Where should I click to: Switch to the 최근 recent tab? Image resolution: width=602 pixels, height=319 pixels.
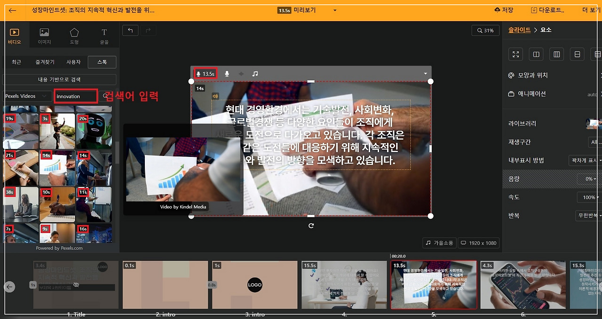point(16,62)
